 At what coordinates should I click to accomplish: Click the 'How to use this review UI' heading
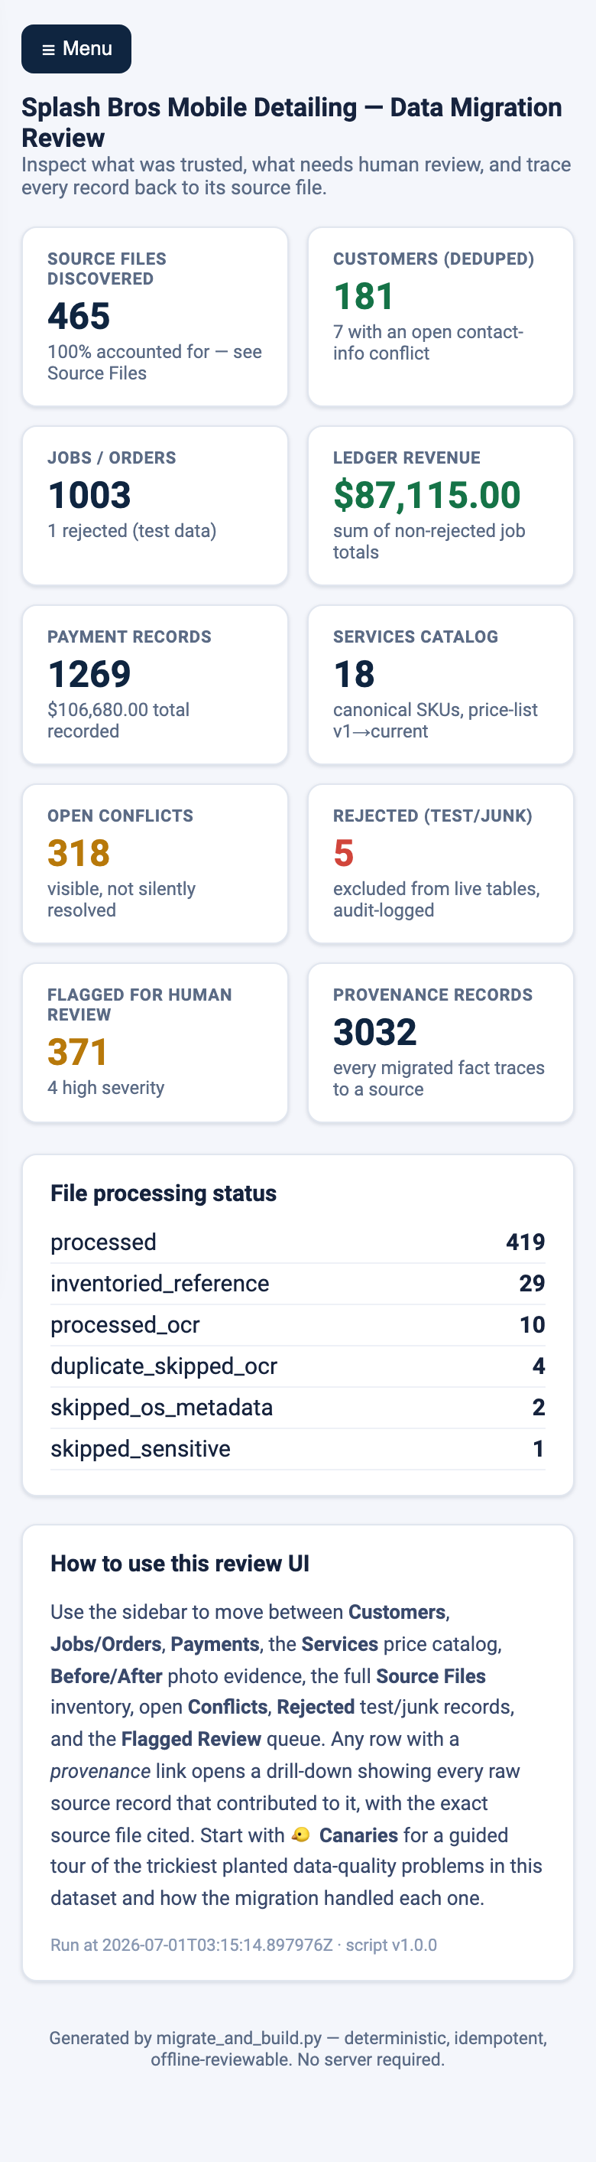coord(180,1564)
